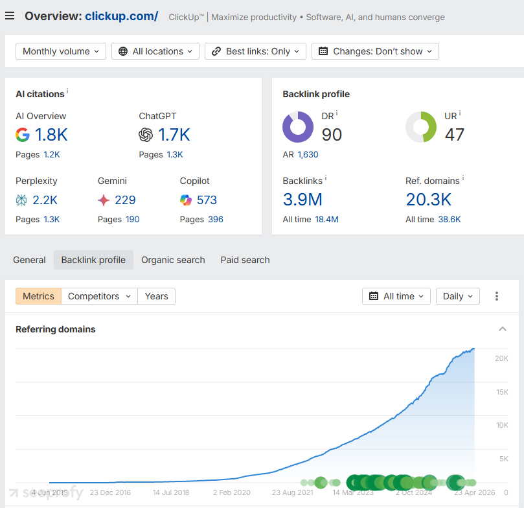524x508 pixels.
Task: Click Copilot Pages 396 link
Action: (x=216, y=220)
